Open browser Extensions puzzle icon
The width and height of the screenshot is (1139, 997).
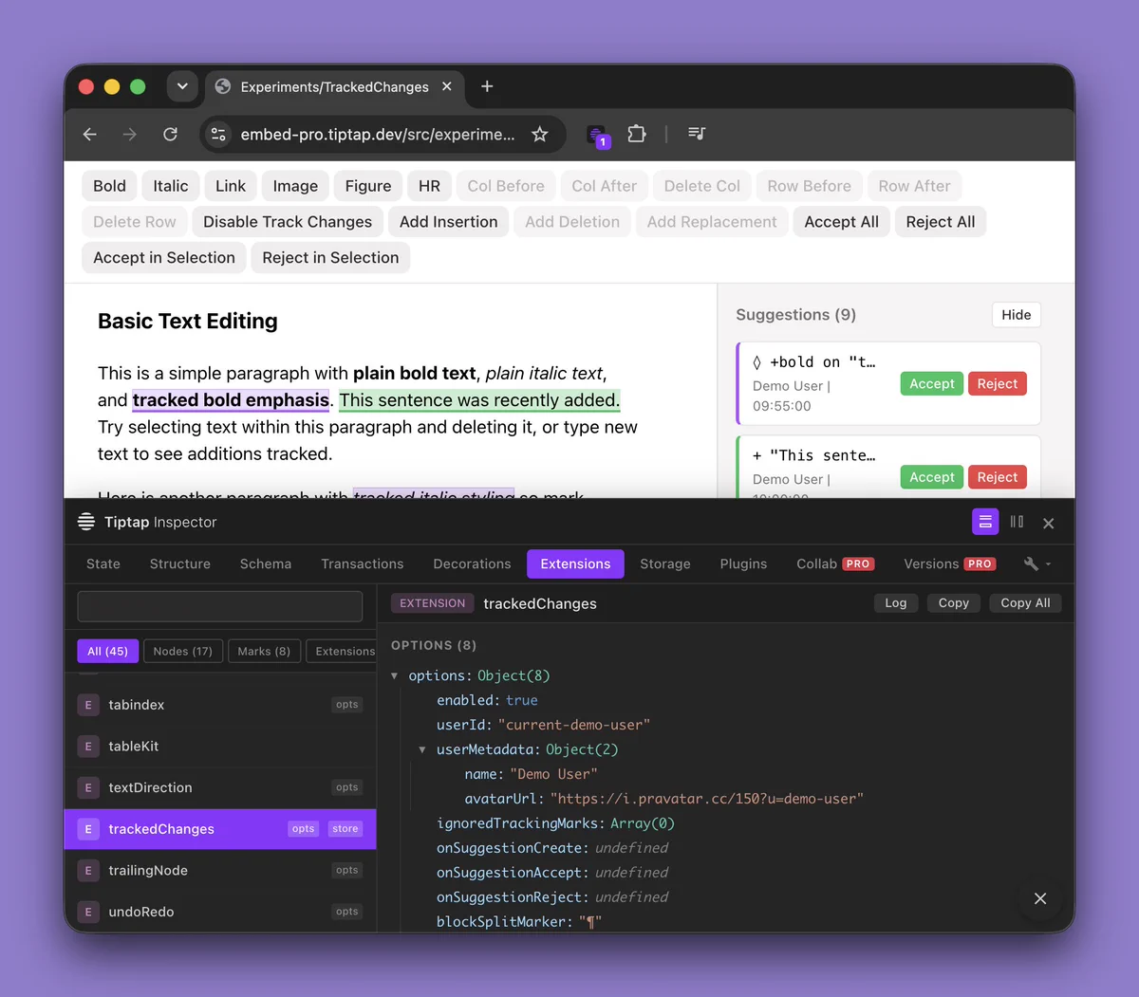tap(637, 134)
